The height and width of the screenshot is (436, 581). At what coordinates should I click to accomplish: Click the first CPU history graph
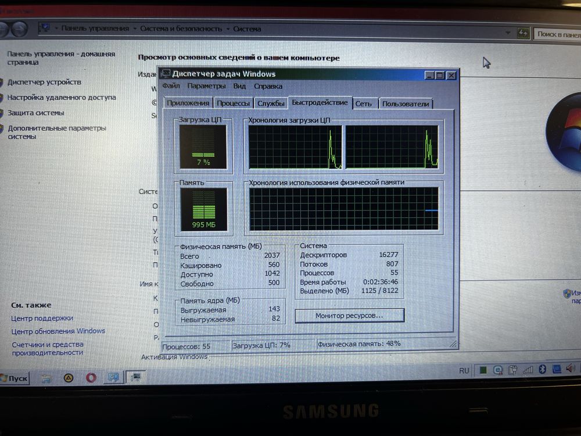coord(295,147)
